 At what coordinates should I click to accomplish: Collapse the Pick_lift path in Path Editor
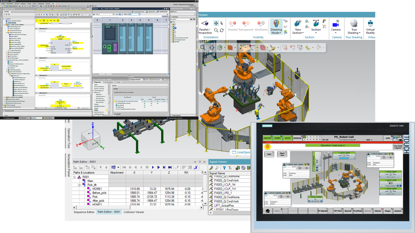click(x=79, y=185)
